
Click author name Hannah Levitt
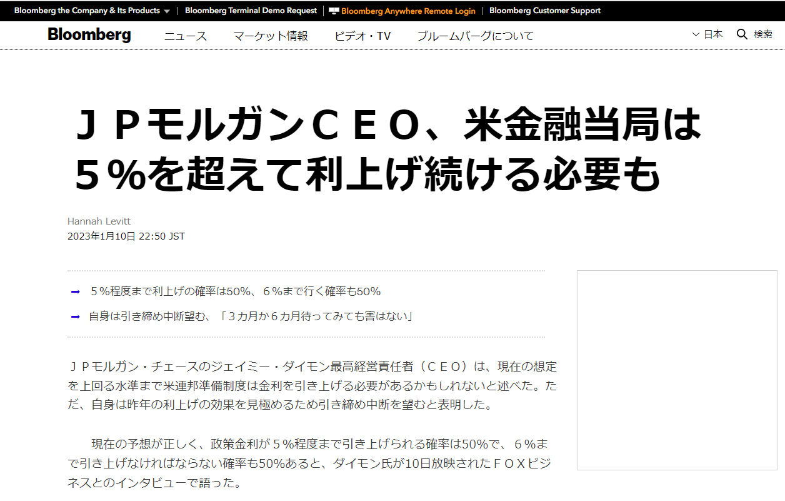[x=99, y=221]
